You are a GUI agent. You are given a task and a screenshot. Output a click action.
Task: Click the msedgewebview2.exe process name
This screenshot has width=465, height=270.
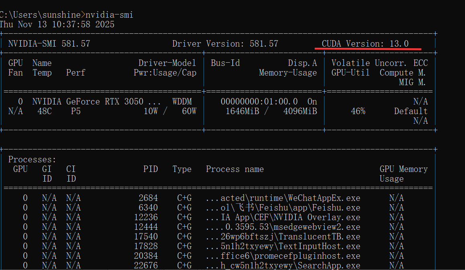[x=317, y=227]
